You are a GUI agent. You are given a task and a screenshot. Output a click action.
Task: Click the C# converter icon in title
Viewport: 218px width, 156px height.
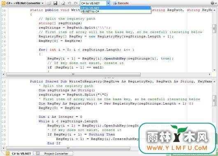click(3, 3)
